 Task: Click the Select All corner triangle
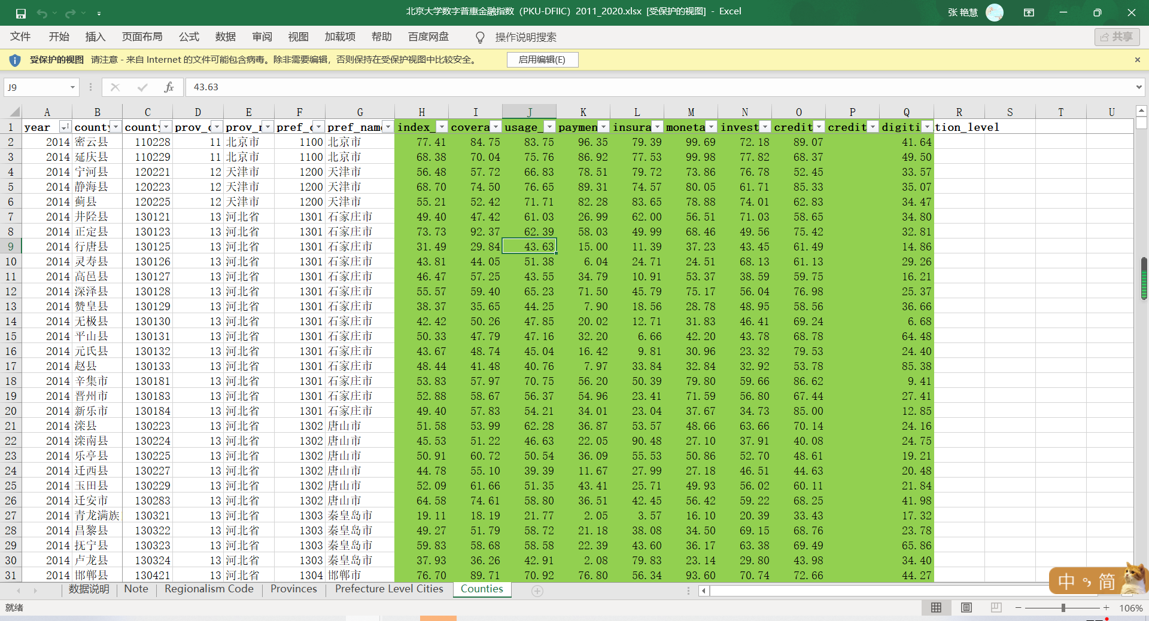(14, 112)
